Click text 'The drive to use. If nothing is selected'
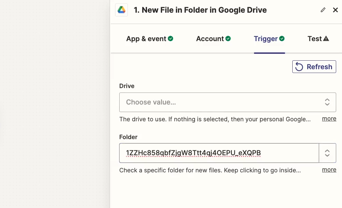 [174, 119]
